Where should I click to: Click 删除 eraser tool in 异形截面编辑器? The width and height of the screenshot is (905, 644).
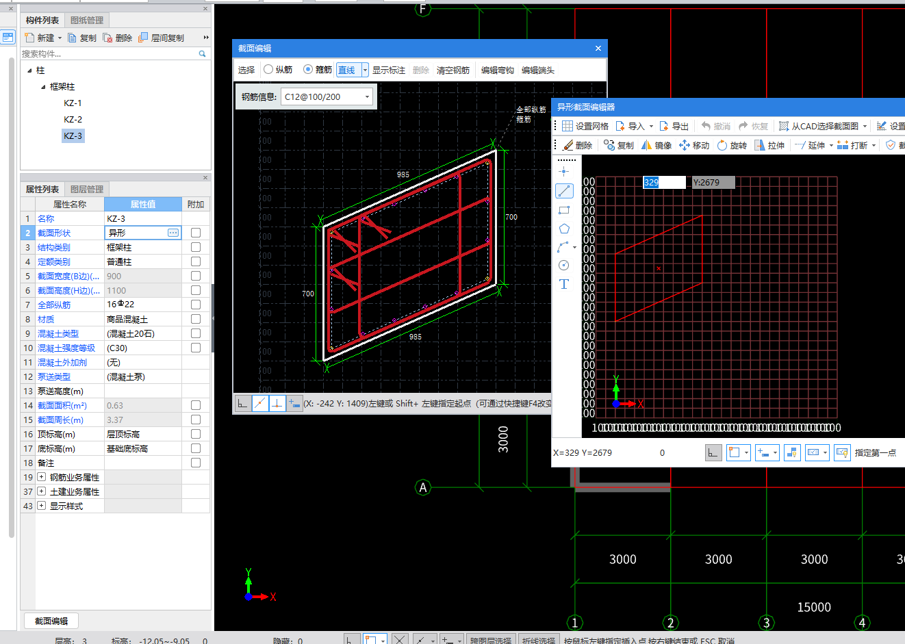pos(577,145)
